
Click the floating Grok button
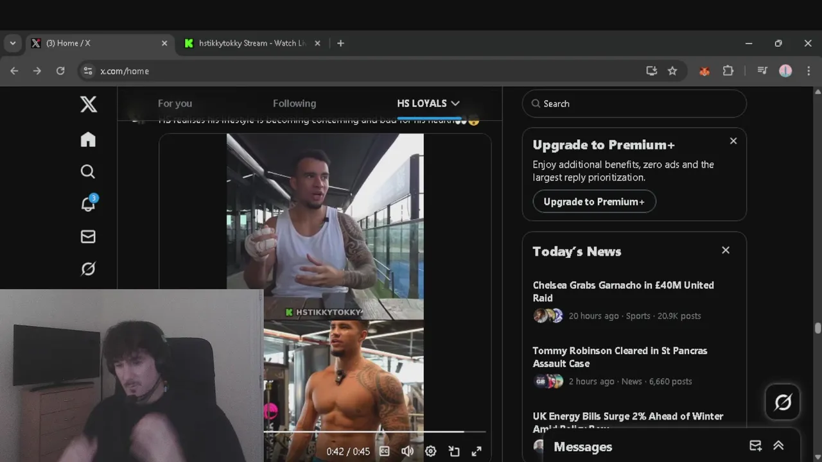(x=783, y=402)
